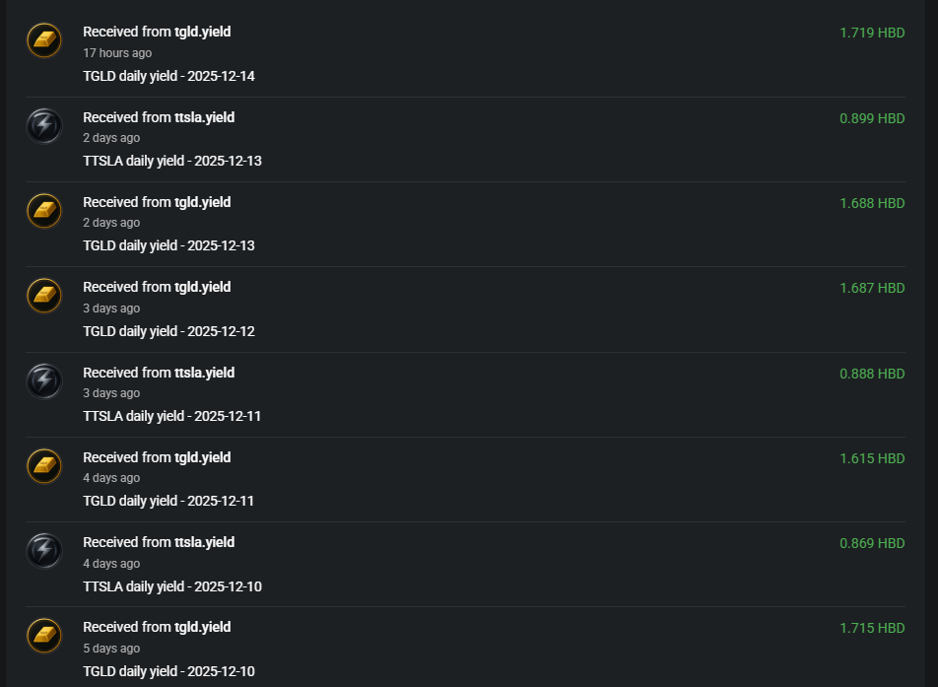This screenshot has width=938, height=687.
Task: Click the 1.719 HBD amount
Action: pos(871,33)
